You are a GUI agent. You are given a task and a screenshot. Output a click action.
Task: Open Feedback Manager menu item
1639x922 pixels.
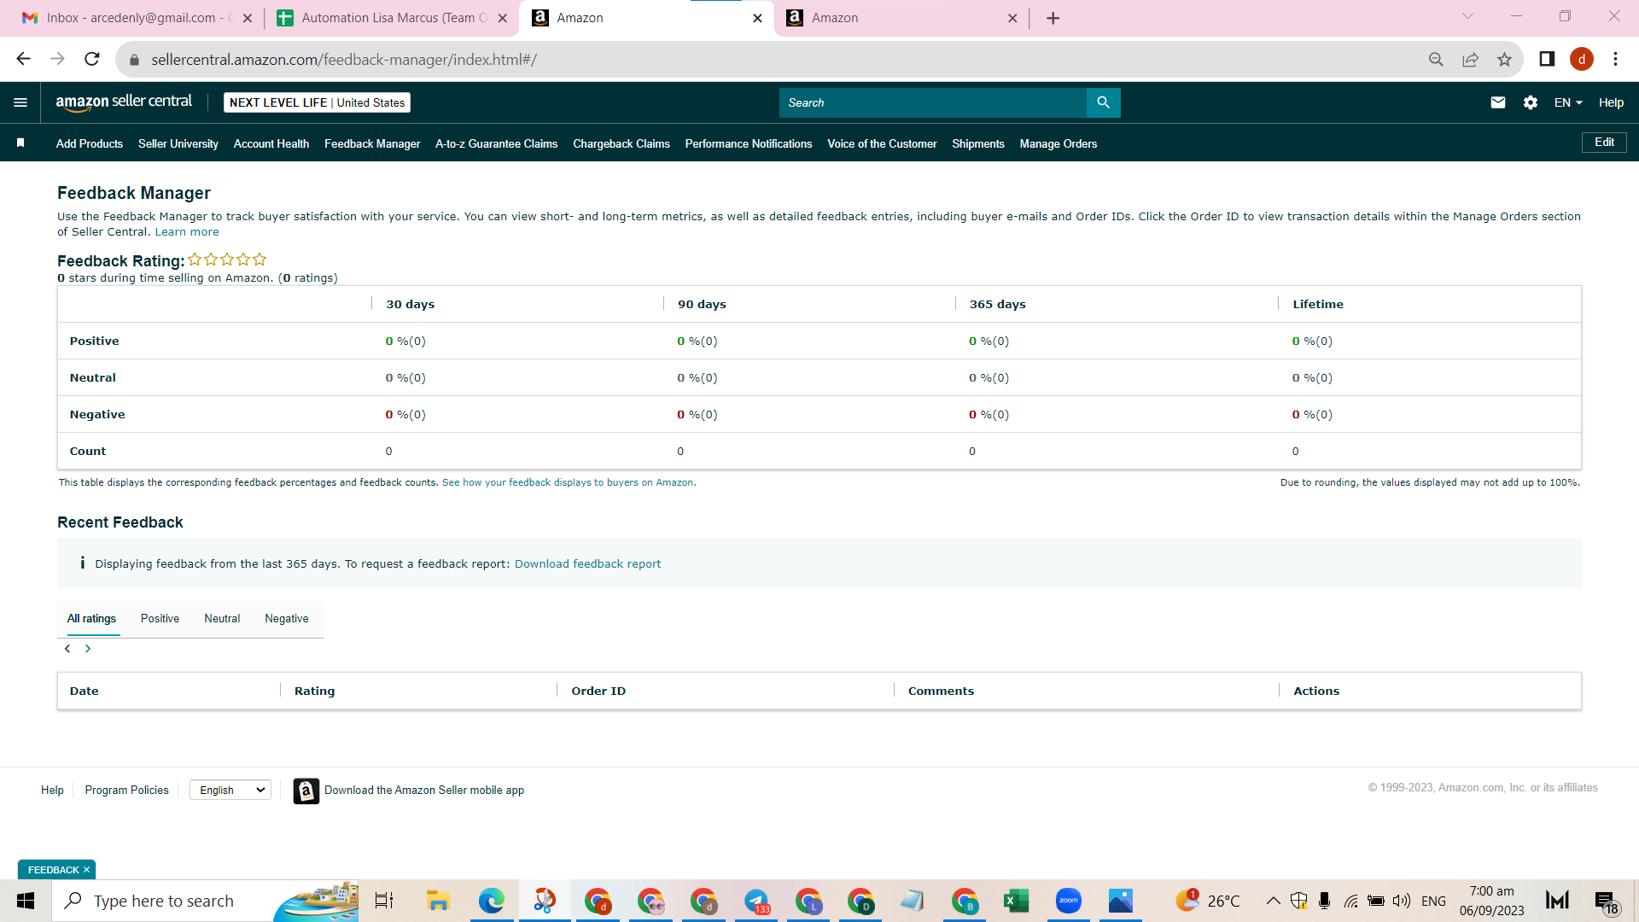click(x=372, y=143)
